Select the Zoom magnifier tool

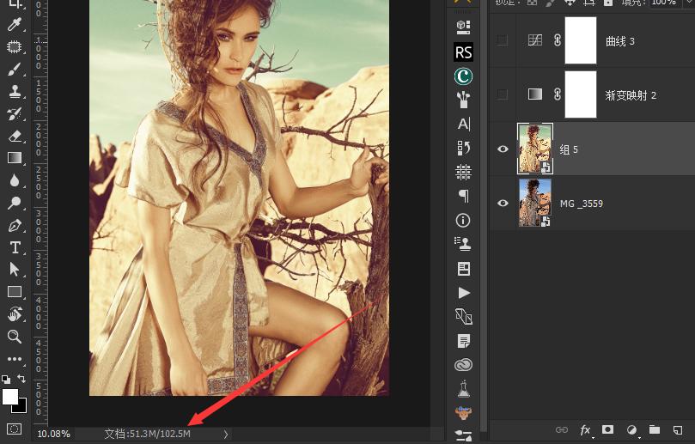click(x=15, y=336)
